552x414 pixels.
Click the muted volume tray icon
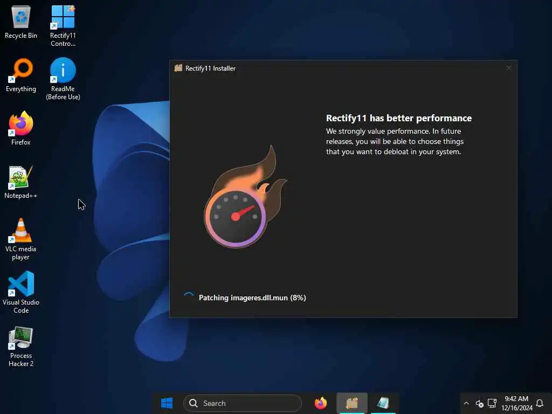[479, 403]
